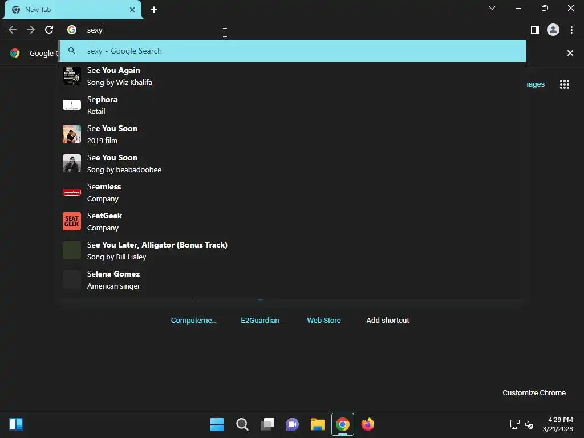Click the See You Again album thumbnail

72,76
